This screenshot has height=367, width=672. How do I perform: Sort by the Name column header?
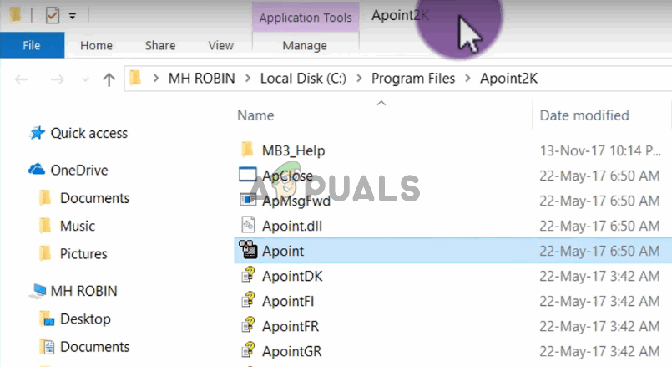coord(255,115)
